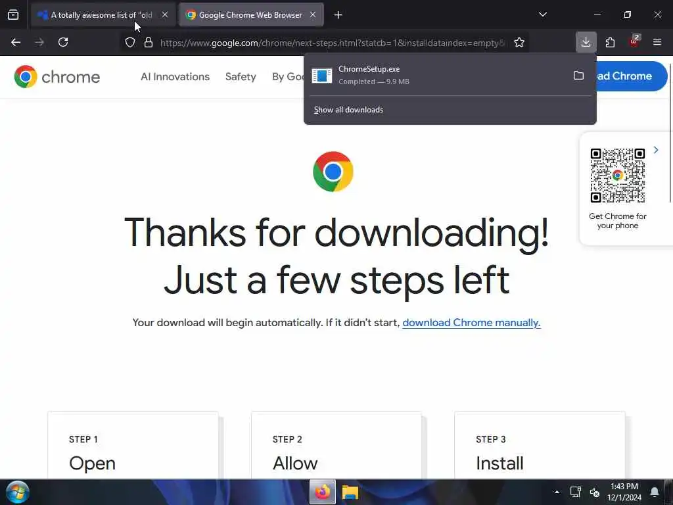Click the STEP 1 Open card
The width and height of the screenshot is (673, 505).
pos(133,445)
